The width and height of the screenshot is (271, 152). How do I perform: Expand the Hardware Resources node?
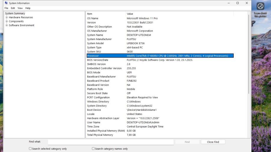tap(6, 17)
